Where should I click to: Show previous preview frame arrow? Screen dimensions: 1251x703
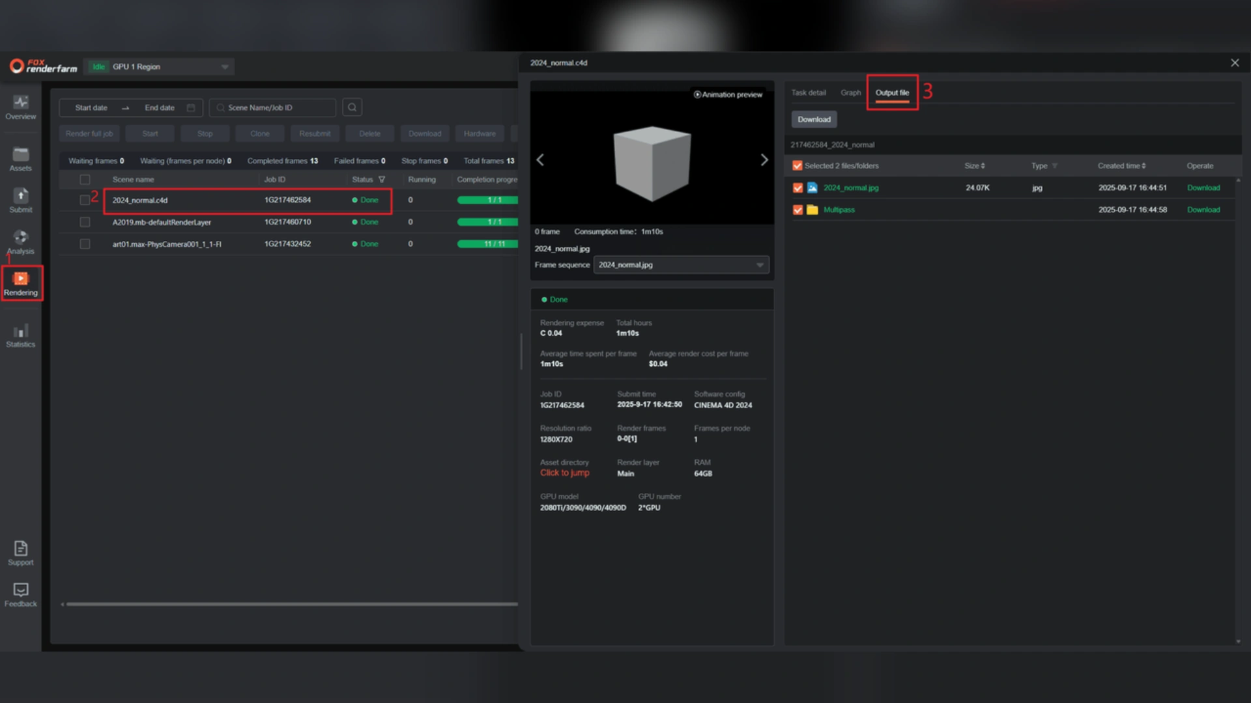click(x=540, y=159)
